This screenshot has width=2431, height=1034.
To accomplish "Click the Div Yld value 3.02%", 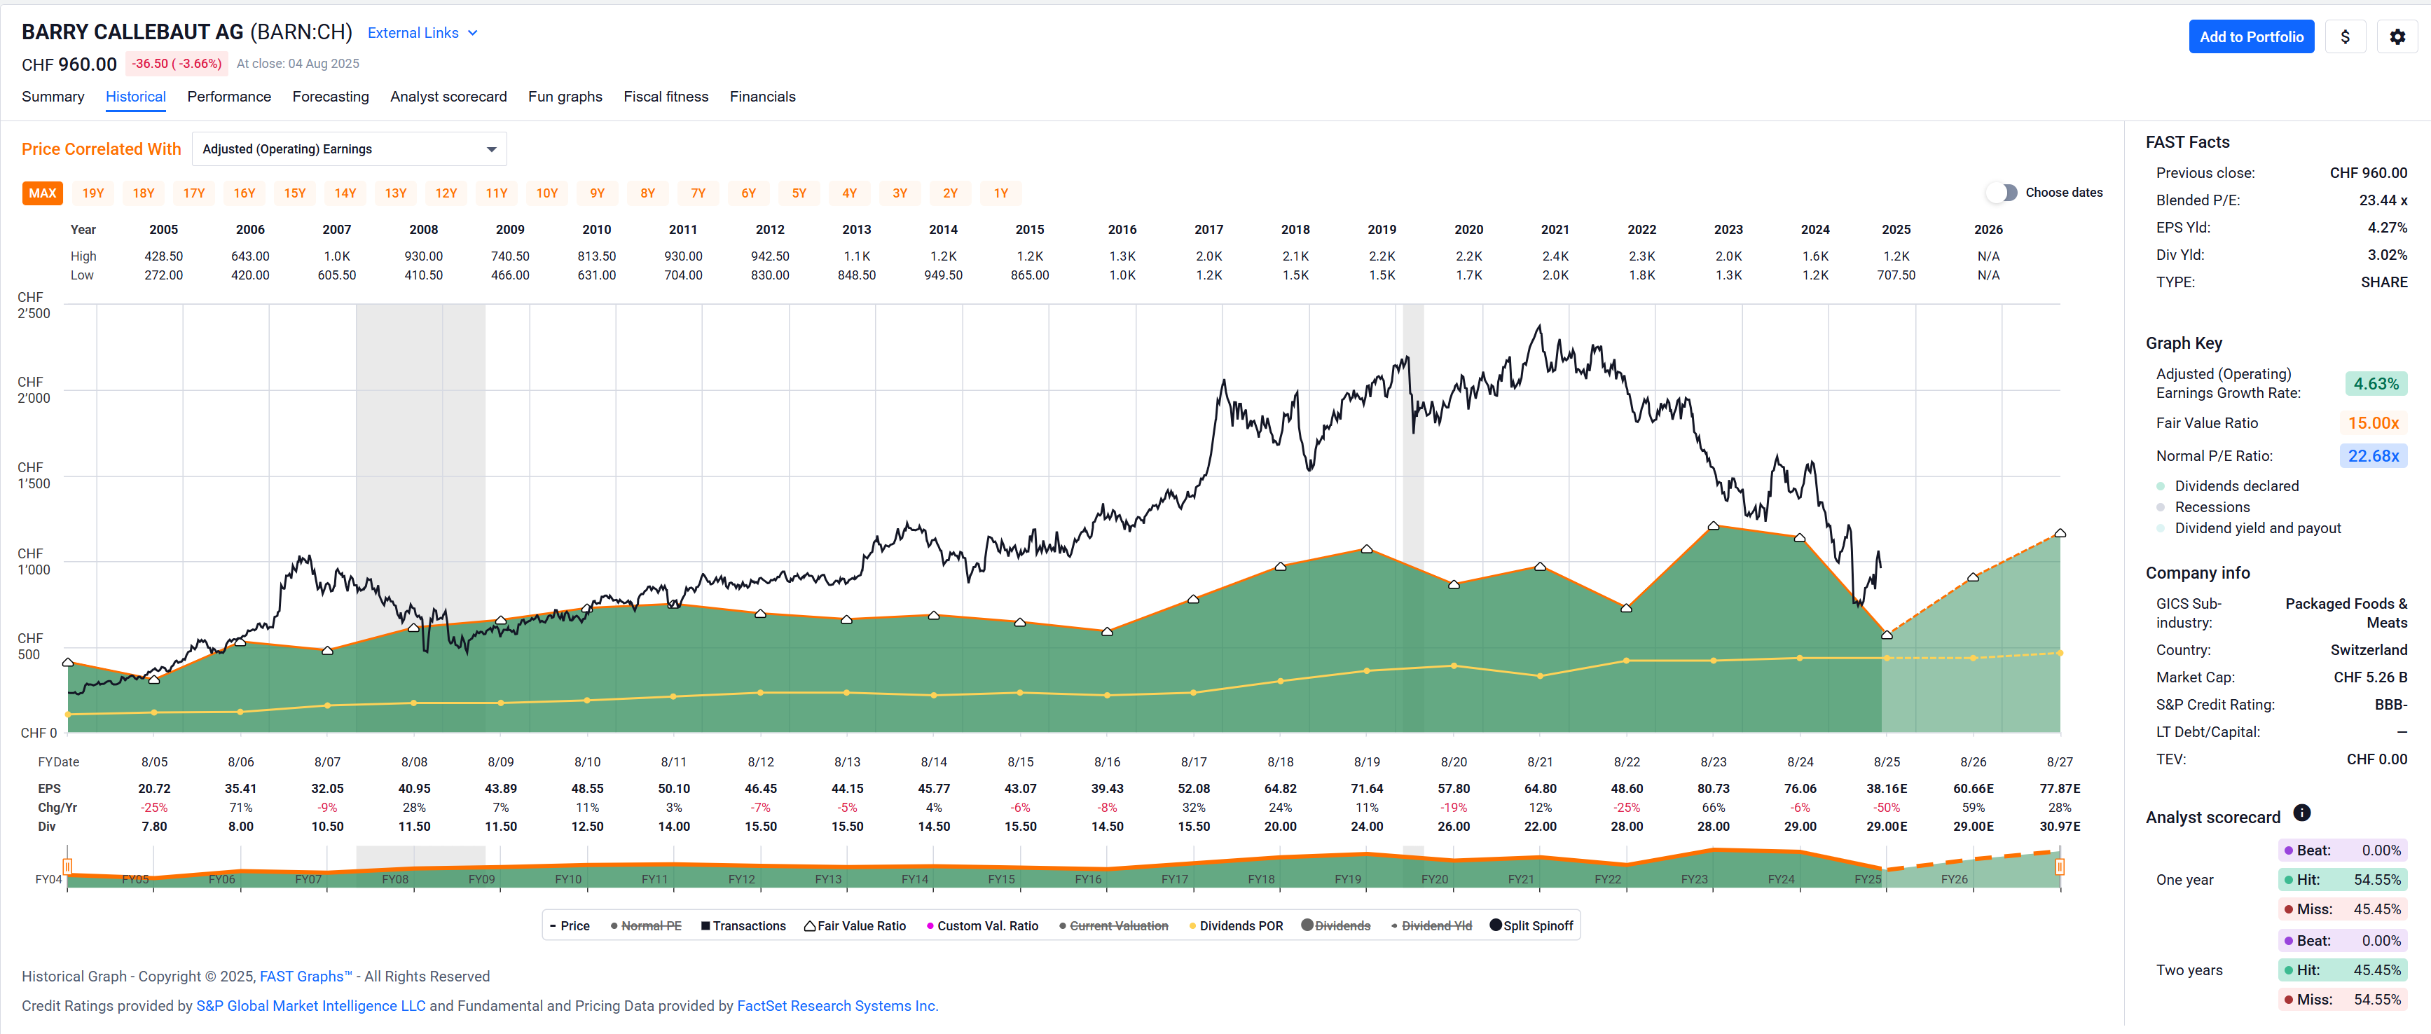I will click(x=2387, y=255).
